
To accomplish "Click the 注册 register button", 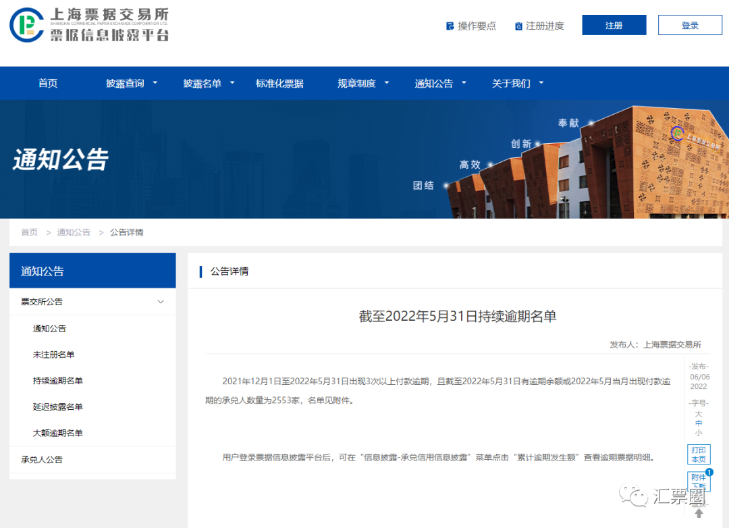I will pos(614,25).
